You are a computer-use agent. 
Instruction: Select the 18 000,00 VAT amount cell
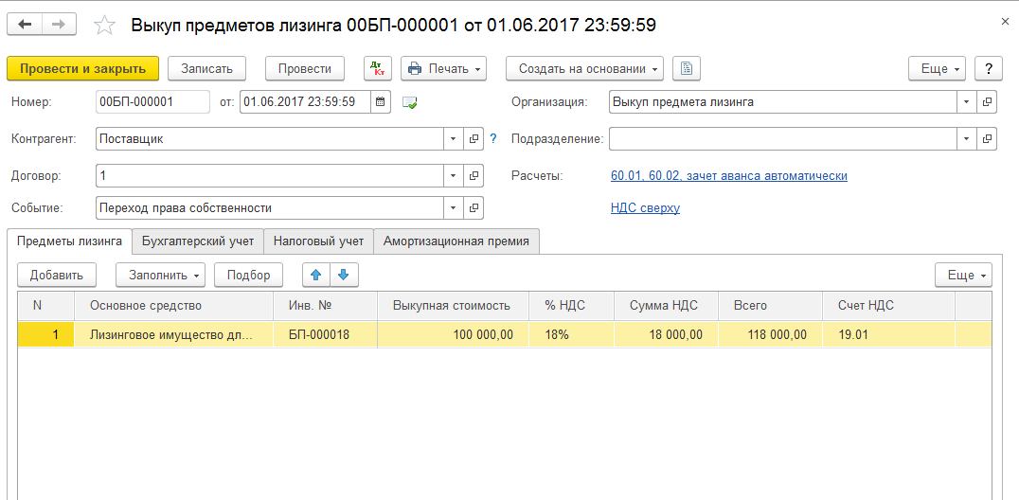pos(666,335)
